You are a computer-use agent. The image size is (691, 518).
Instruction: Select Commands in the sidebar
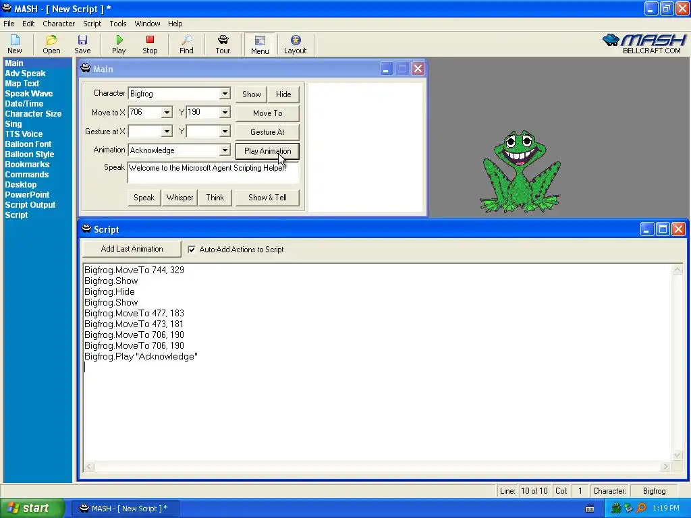coord(27,175)
